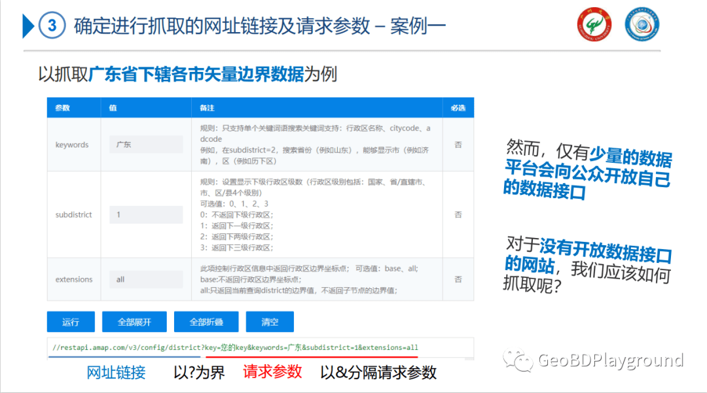The image size is (707, 393).
Task: Click the 参数 column header
Action: pos(63,108)
